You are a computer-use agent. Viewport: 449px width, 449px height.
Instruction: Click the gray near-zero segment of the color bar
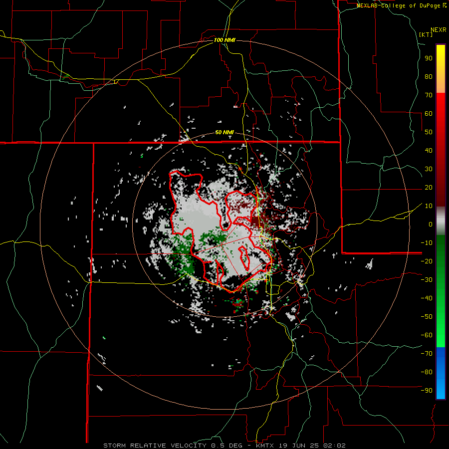point(441,221)
